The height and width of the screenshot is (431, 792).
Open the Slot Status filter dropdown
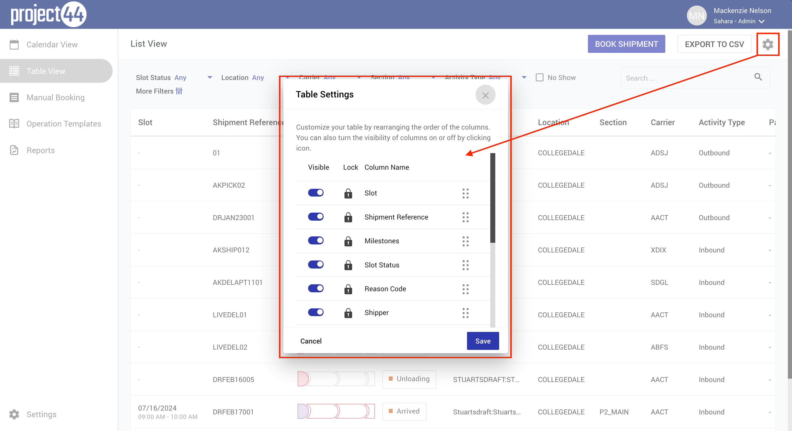point(174,78)
